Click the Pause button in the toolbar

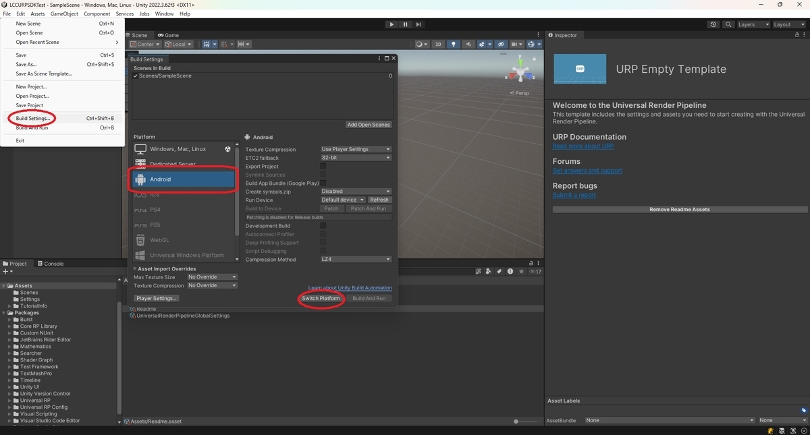(405, 24)
